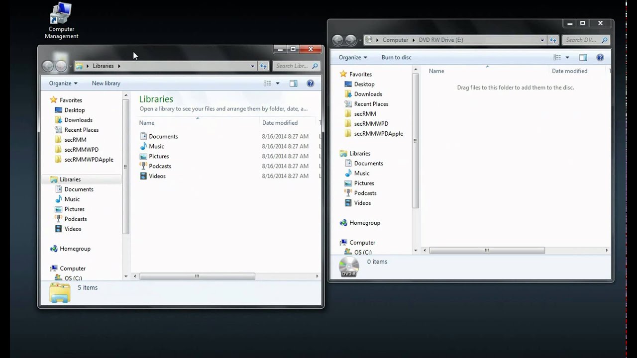
Task: Open Help in DVD RW Drive window
Action: tap(600, 58)
